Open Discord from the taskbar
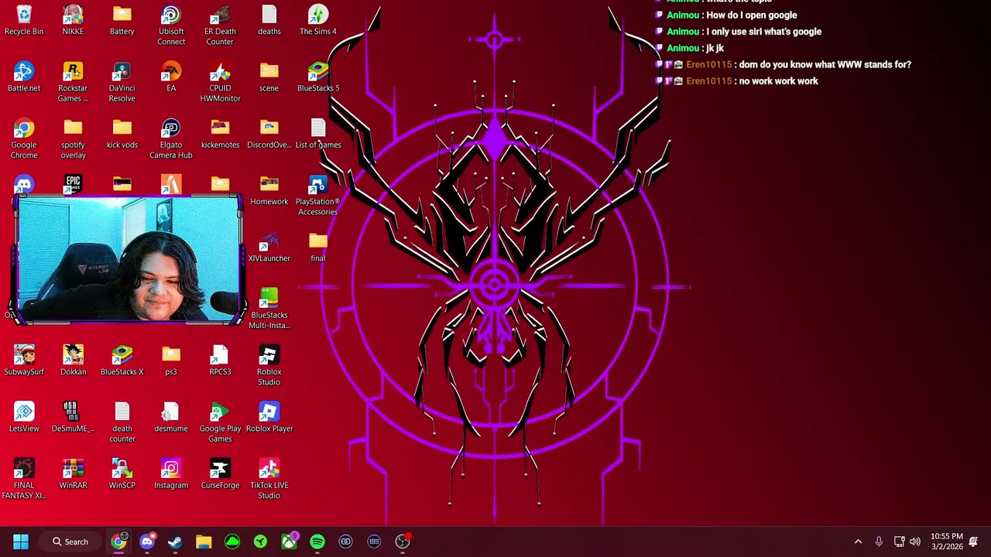This screenshot has height=557, width=991. pyautogui.click(x=147, y=542)
